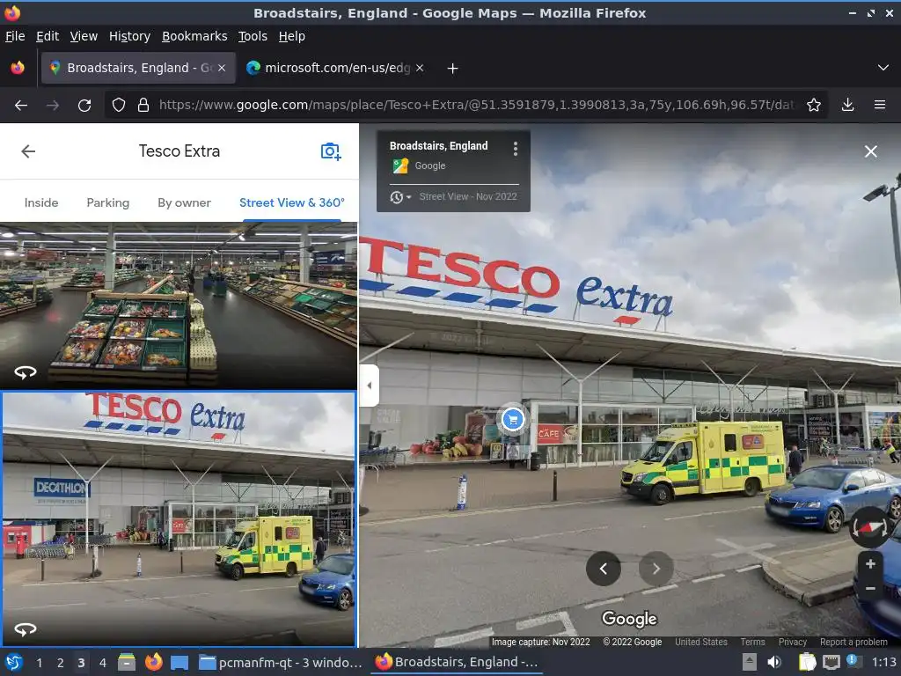Show desktop with the blue taskbar icon

coord(179,662)
